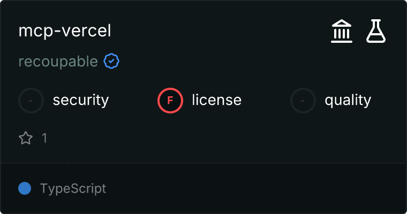This screenshot has height=214, width=407.
Task: Click the laboratory flask icon
Action: pos(376,31)
